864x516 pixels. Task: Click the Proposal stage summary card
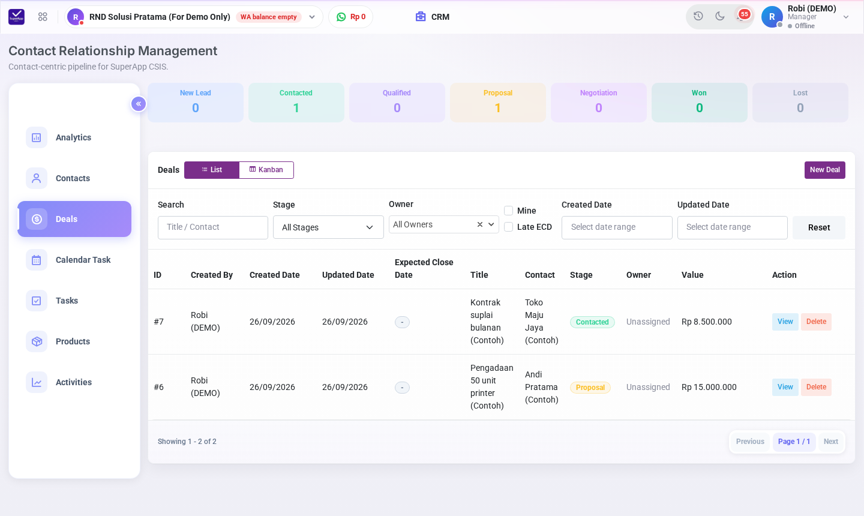pos(498,103)
